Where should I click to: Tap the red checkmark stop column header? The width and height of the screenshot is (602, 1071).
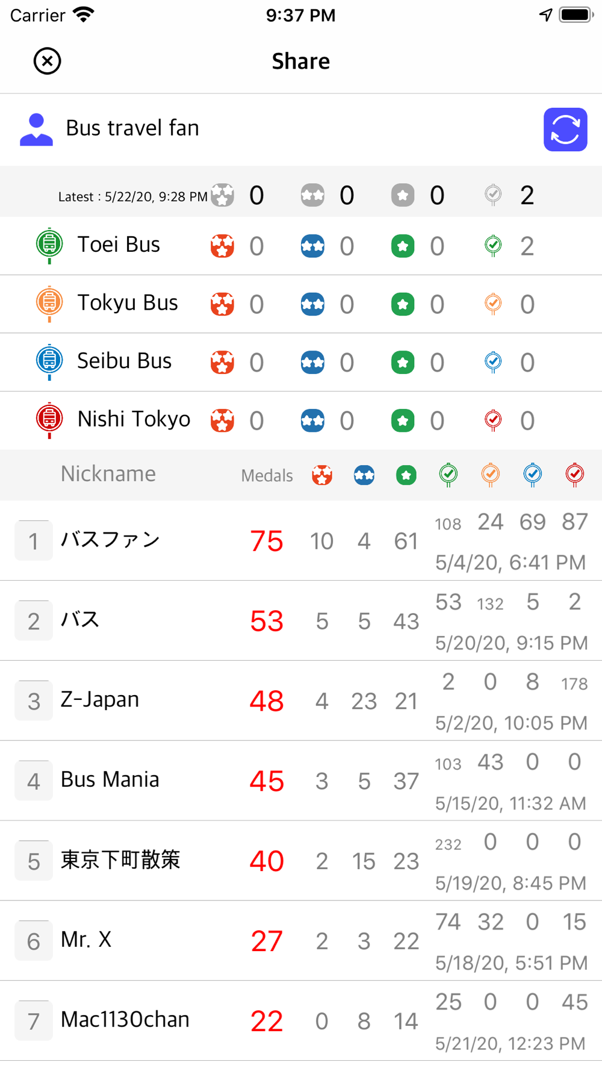point(575,475)
